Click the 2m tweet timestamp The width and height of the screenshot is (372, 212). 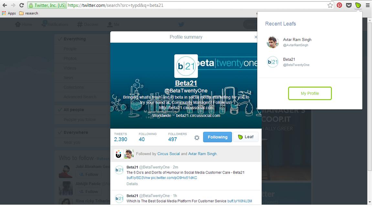175,167
